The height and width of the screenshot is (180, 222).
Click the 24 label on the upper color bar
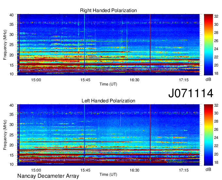(216, 49)
